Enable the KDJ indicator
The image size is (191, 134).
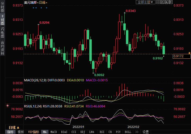(82, 132)
